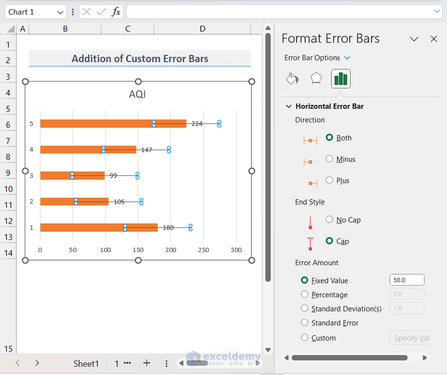Click the Exceldemy watermark link
Image resolution: width=447 pixels, height=375 pixels.
point(226,356)
